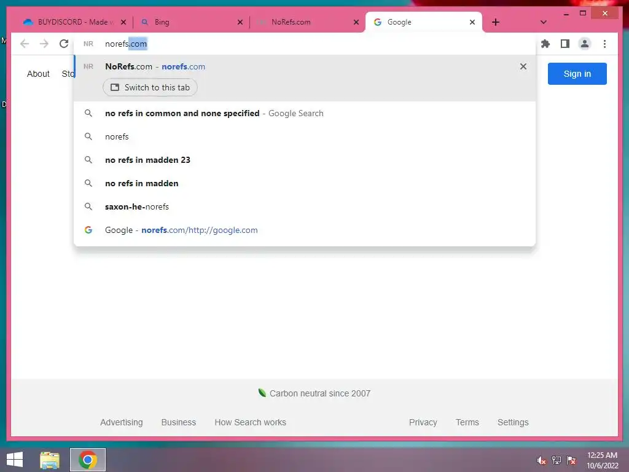629x472 pixels.
Task: Open the Chrome profile avatar
Action: click(585, 44)
